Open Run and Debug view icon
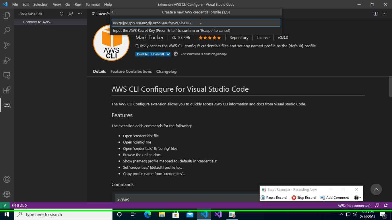The height and width of the screenshot is (220, 392). click(7, 60)
